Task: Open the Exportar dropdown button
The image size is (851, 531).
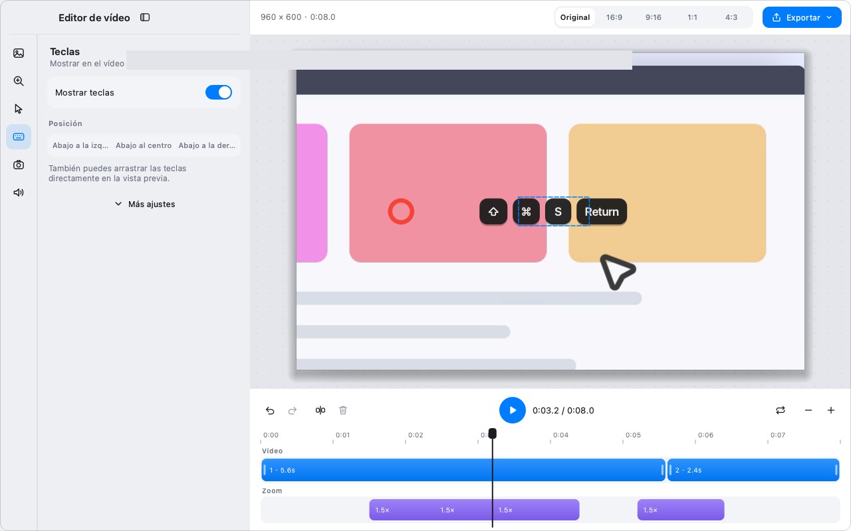Action: [x=802, y=17]
